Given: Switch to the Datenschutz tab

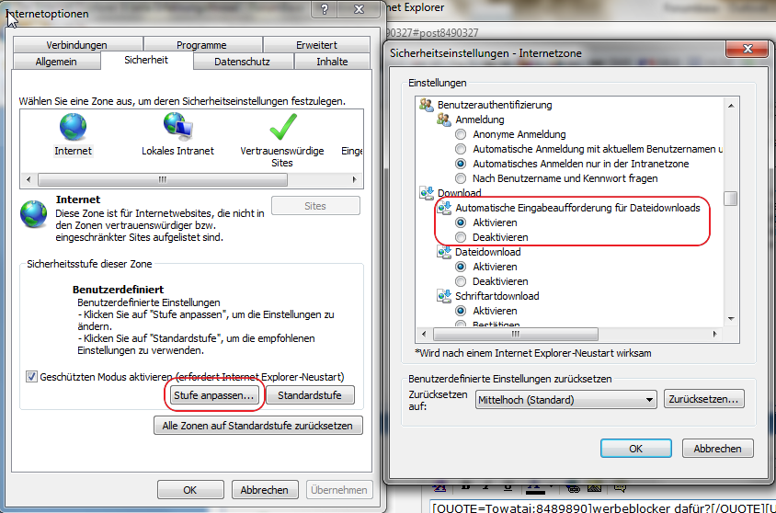Looking at the screenshot, I should [242, 62].
